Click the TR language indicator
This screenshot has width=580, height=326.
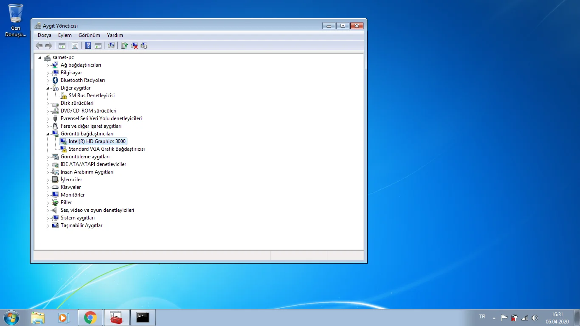click(x=482, y=317)
